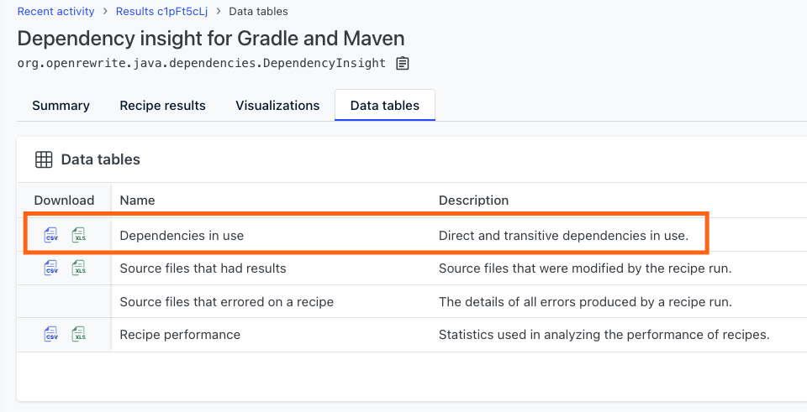
Task: Switch to the Summary tab
Action: pyautogui.click(x=61, y=106)
